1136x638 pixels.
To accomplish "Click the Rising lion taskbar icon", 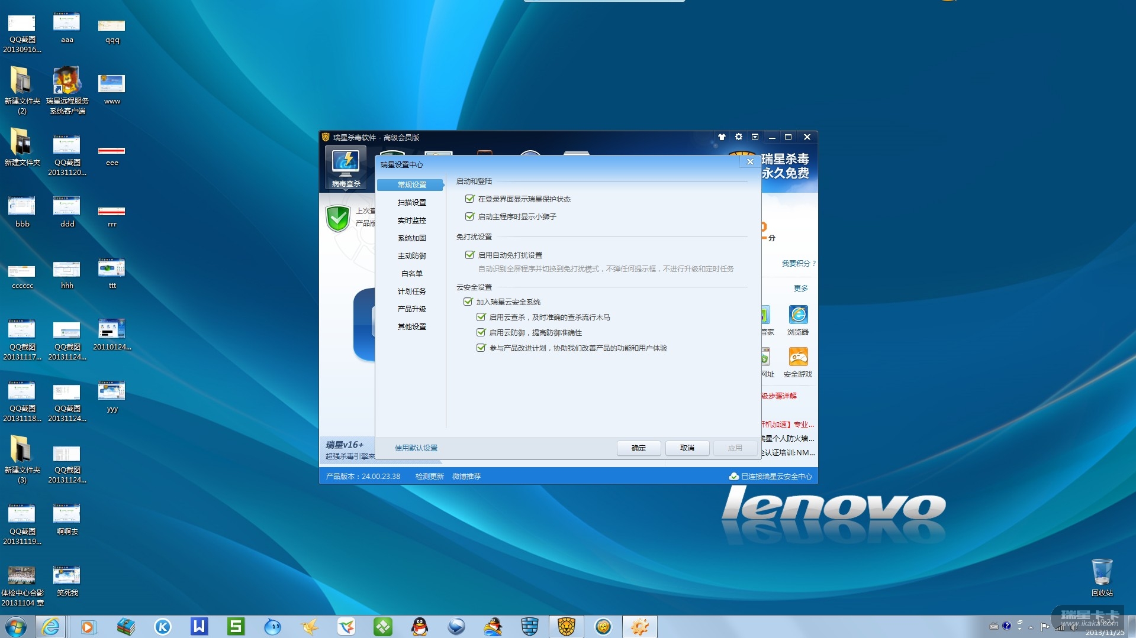I will pos(567,626).
